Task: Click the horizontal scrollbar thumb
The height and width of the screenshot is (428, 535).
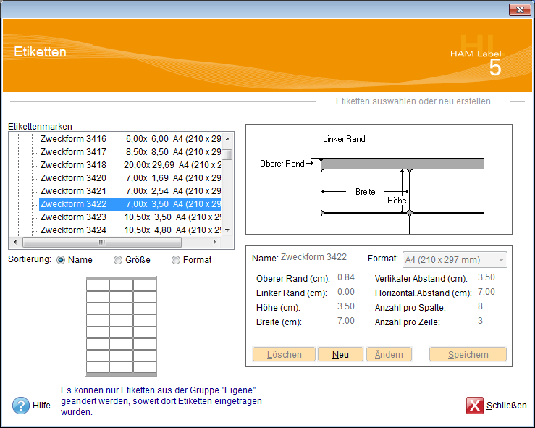Action: click(101, 242)
